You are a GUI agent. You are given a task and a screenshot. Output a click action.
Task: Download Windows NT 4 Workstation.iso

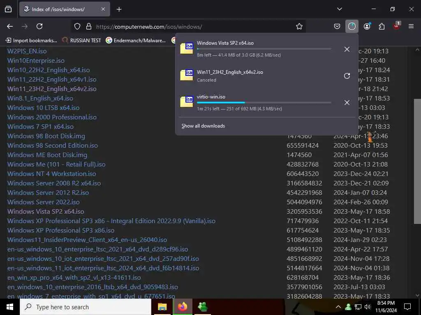(51, 173)
